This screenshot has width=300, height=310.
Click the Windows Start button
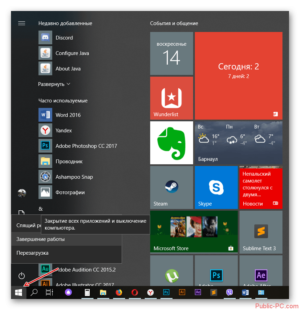click(19, 292)
